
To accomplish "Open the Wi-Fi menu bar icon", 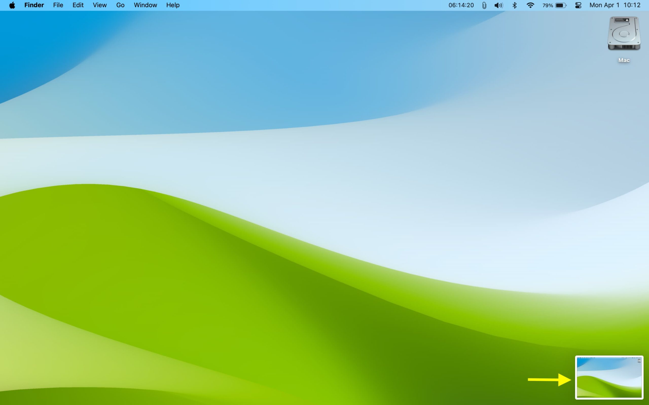I will click(530, 5).
